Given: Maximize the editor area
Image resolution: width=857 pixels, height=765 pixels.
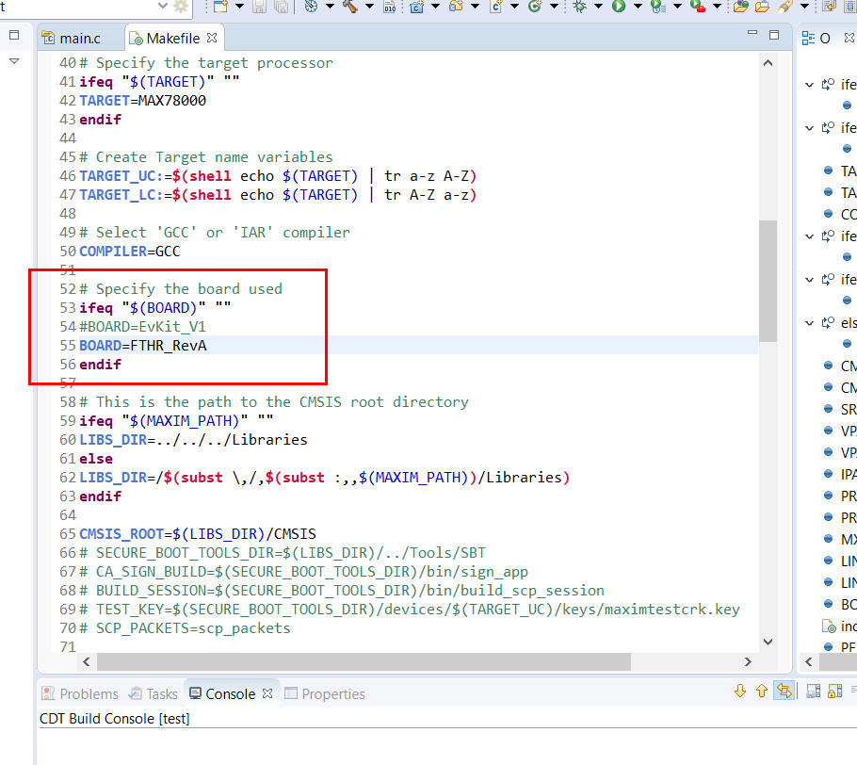Looking at the screenshot, I should click(774, 35).
